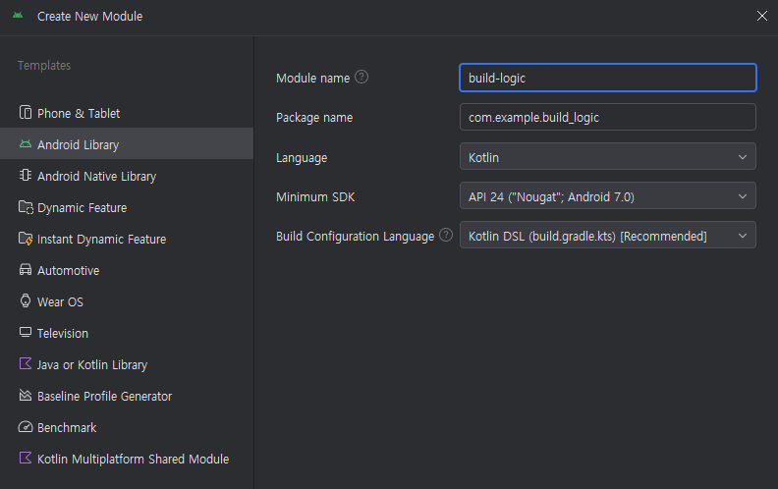Screen dimensions: 778x489
Task: Click the Television screen icon
Action: [26, 332]
